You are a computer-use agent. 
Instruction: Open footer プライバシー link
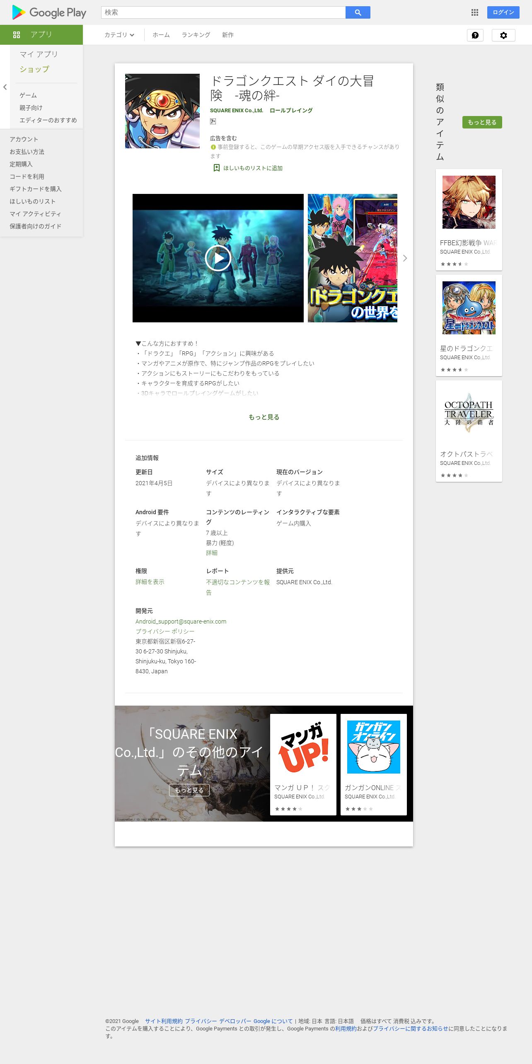point(201,1021)
